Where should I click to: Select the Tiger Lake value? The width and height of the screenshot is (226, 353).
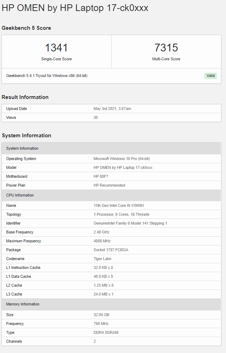[x=102, y=259]
